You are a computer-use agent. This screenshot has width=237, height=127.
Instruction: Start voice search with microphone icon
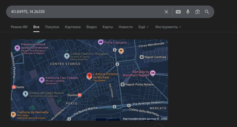click(x=188, y=12)
